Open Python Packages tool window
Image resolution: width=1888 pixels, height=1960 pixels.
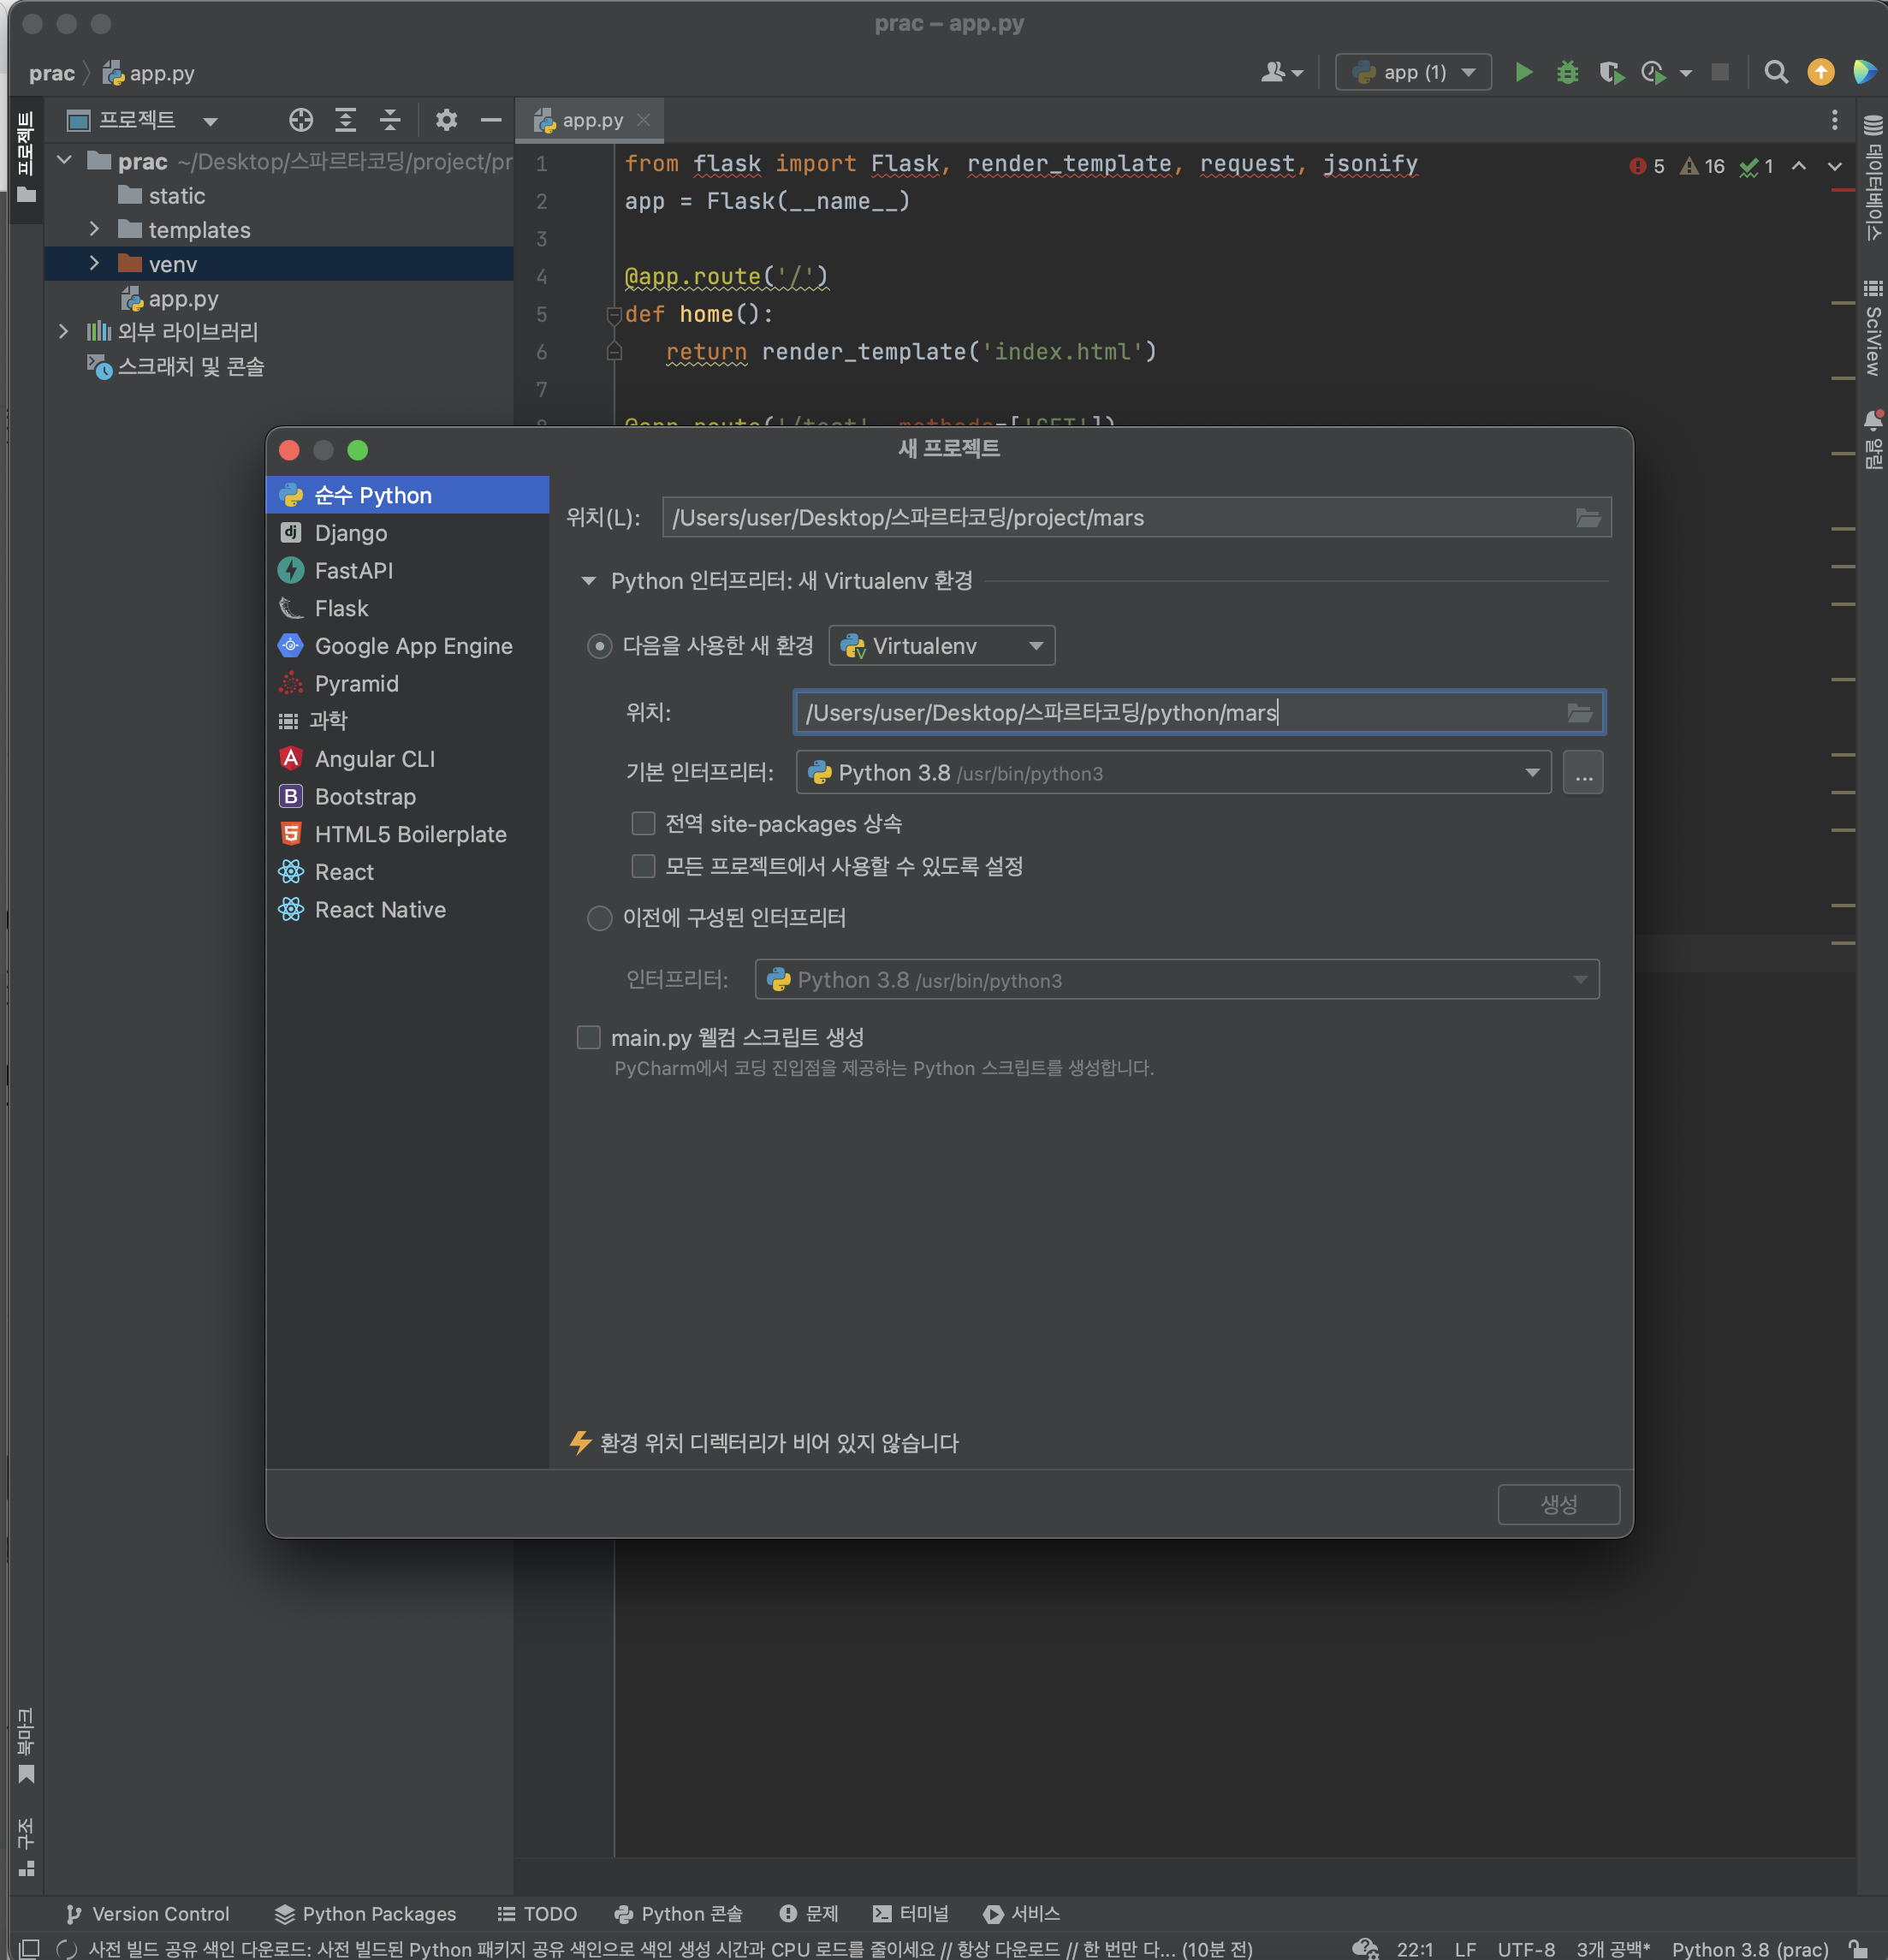tap(365, 1913)
